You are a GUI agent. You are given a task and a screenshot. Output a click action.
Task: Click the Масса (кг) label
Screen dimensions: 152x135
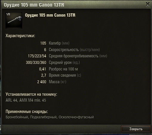pyautogui.click(x=58, y=82)
